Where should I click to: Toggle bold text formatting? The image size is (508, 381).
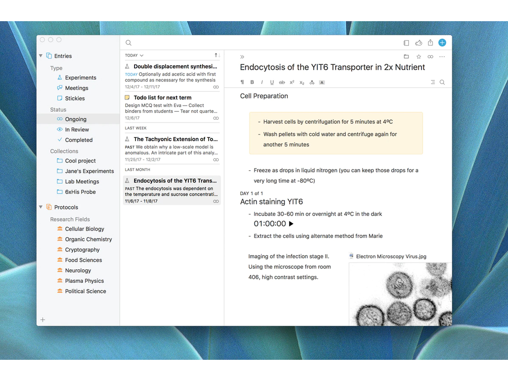[252, 83]
